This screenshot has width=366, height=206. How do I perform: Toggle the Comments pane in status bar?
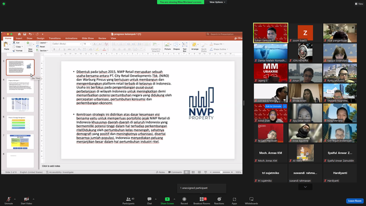pyautogui.click(x=175, y=172)
